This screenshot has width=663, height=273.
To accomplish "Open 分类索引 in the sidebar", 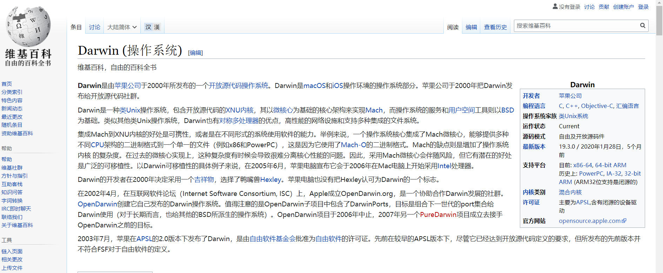I will point(12,92).
